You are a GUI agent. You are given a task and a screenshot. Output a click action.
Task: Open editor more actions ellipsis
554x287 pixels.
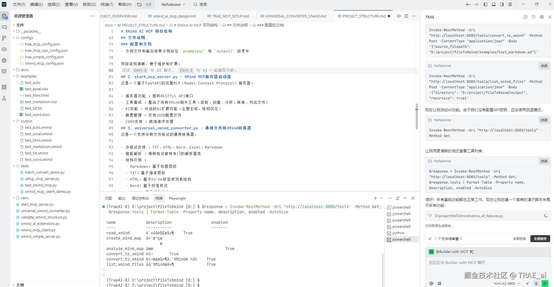(414, 16)
